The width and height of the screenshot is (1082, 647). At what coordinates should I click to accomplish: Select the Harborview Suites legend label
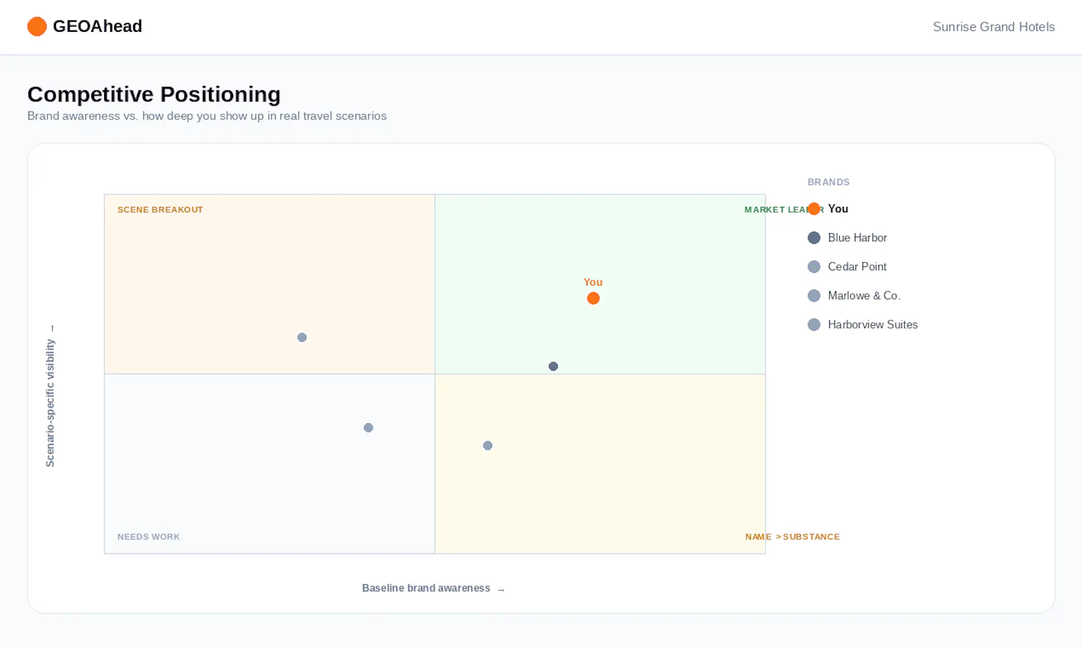(873, 325)
